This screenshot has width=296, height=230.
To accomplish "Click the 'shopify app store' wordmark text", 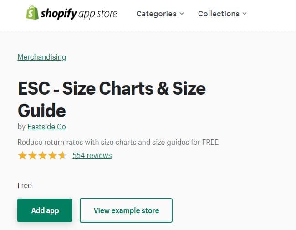I will click(x=79, y=14).
